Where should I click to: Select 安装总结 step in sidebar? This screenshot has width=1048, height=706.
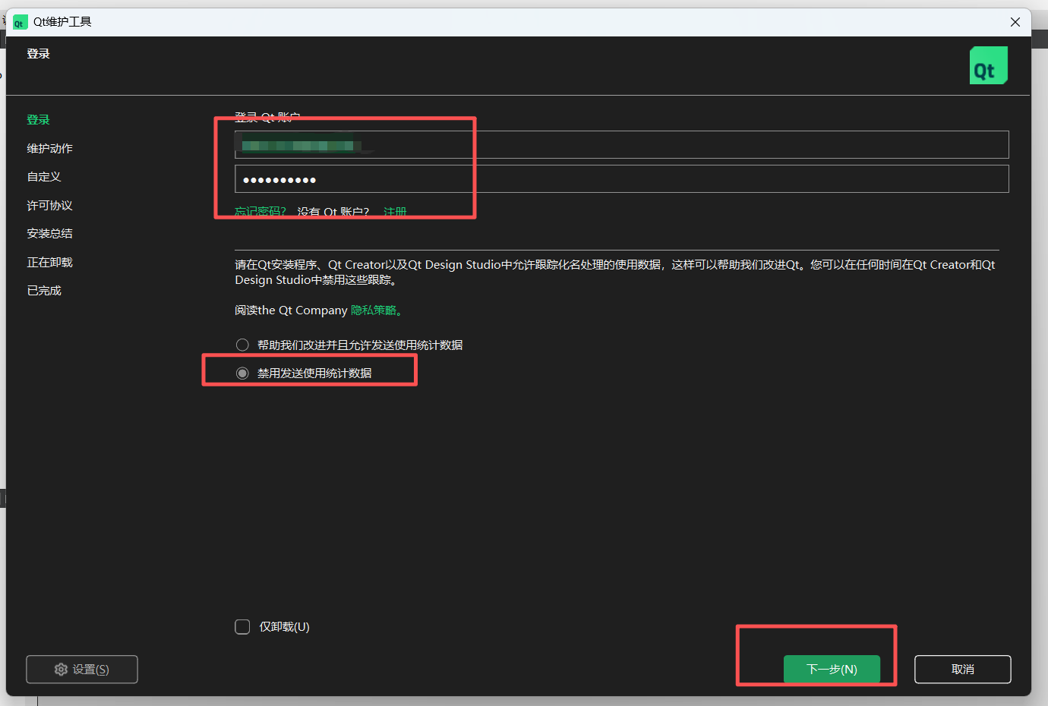[x=50, y=234]
